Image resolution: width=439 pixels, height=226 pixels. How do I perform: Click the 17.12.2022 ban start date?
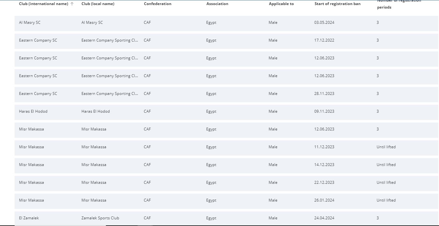[324, 40]
